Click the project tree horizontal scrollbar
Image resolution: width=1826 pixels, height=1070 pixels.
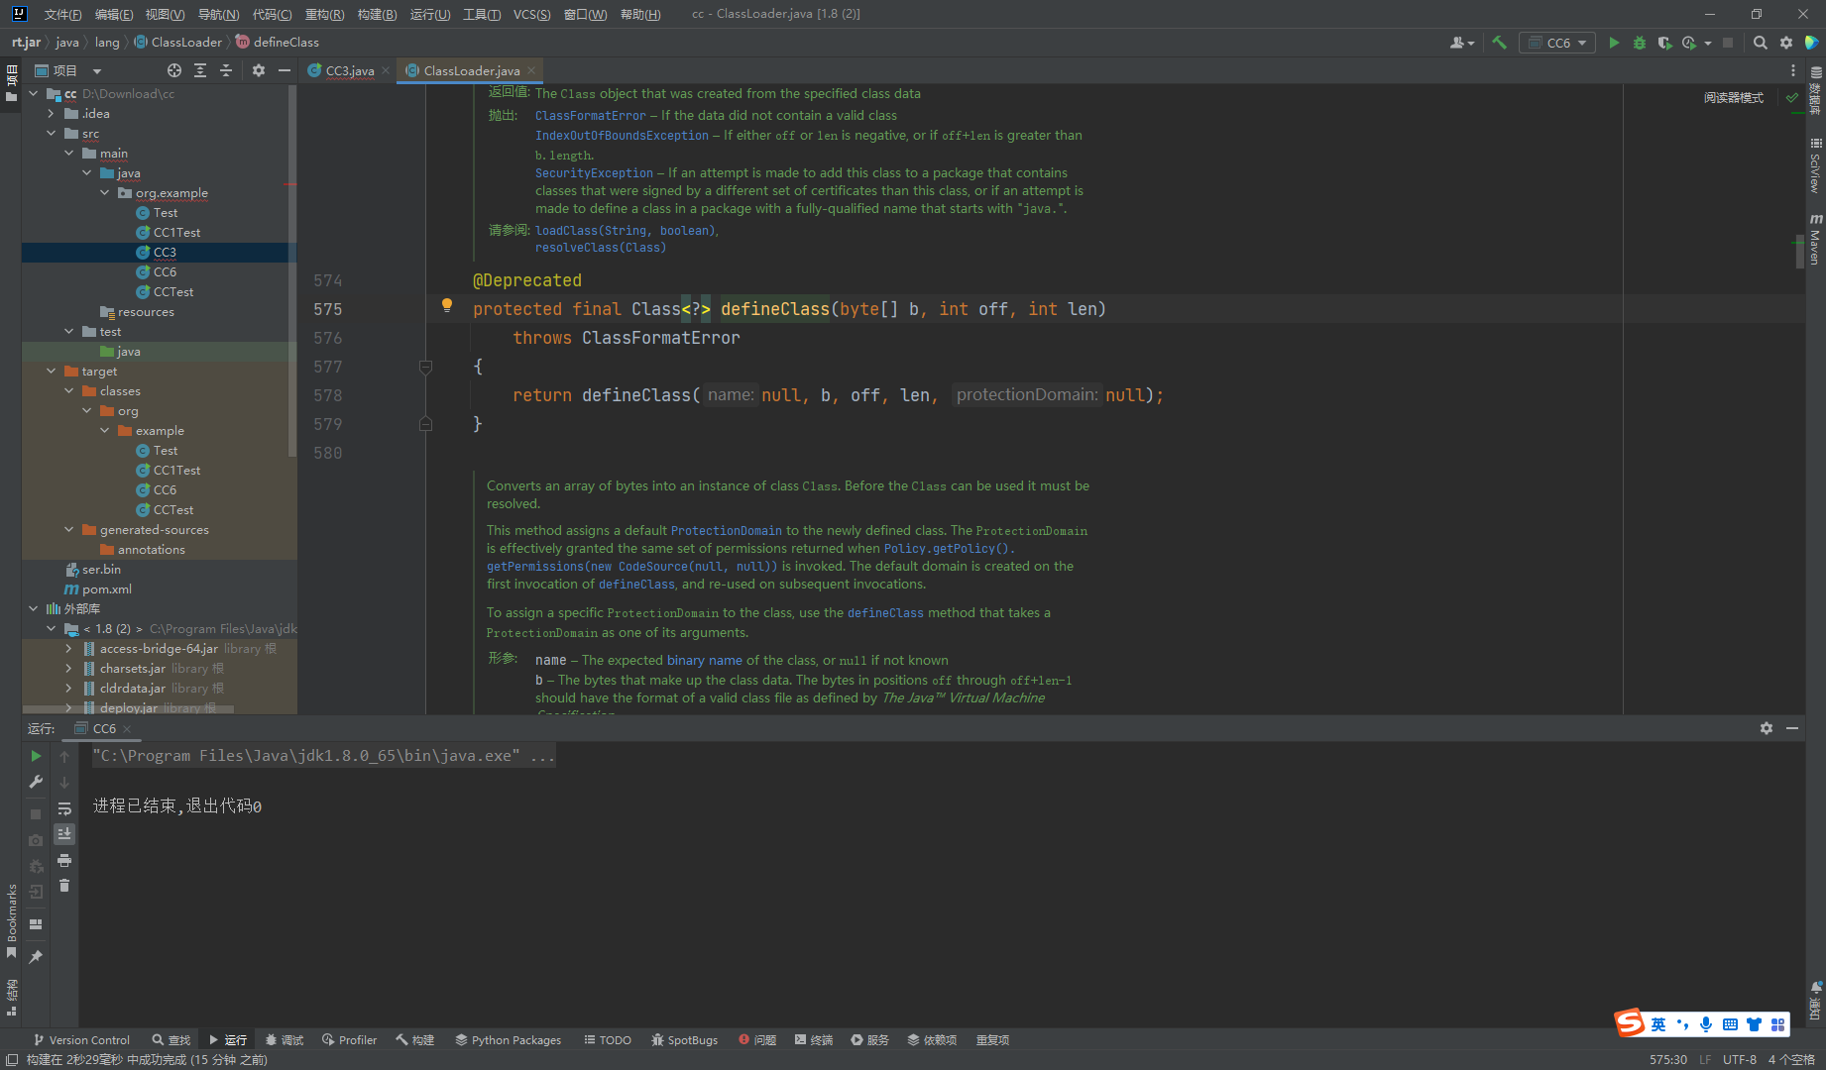tap(128, 709)
